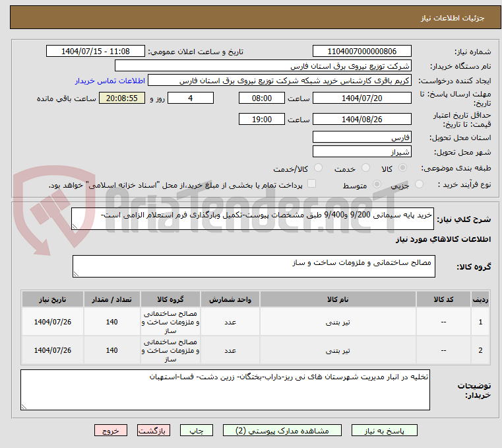Click the request creator field کریم باقری
The height and width of the screenshot is (448, 502).
point(280,80)
